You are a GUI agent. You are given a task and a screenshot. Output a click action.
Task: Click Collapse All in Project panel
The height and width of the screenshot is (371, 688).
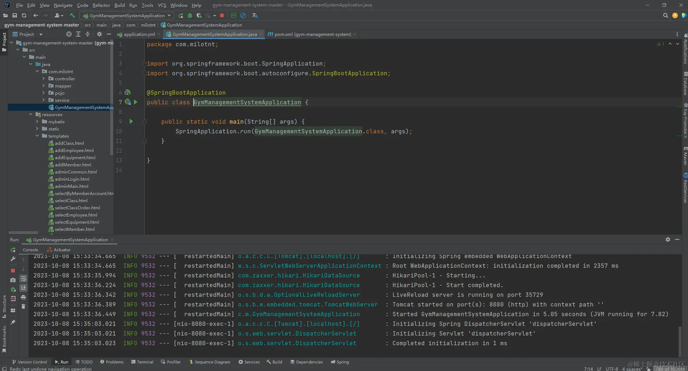pos(88,34)
